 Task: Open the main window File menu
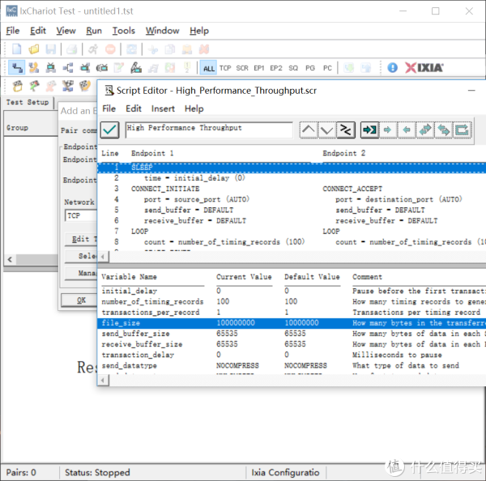13,31
